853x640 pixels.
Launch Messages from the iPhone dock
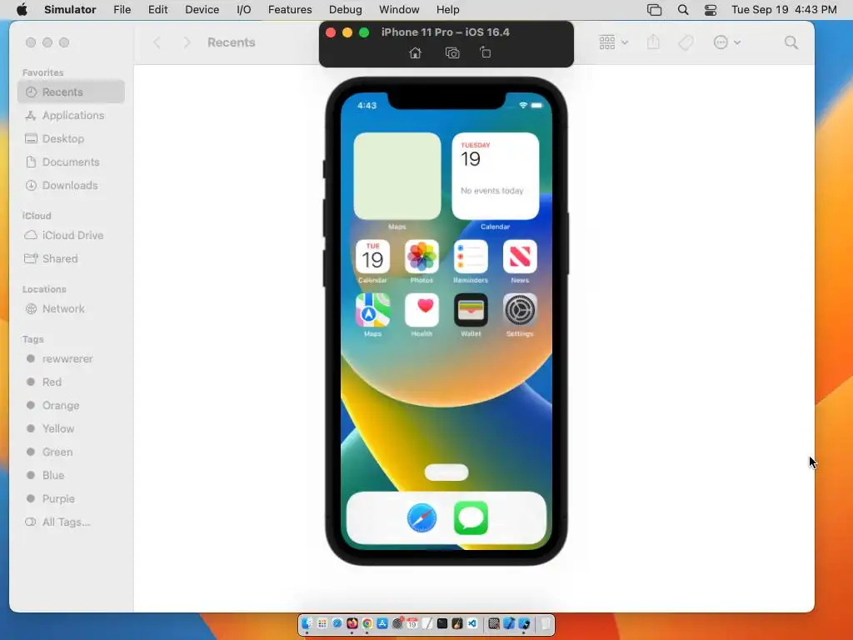471,517
